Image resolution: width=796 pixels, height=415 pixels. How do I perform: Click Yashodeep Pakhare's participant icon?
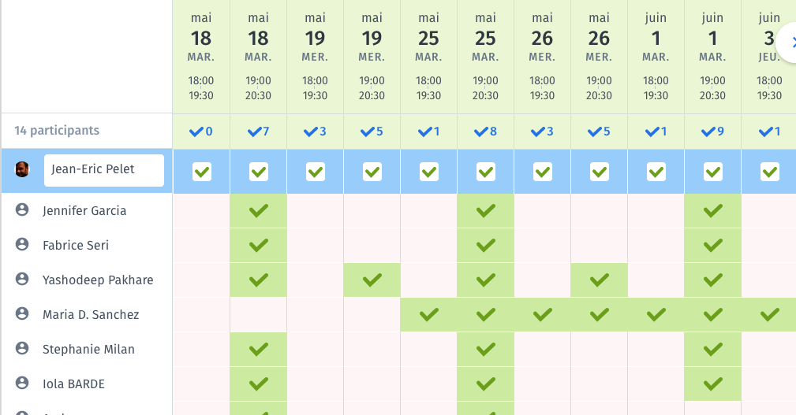click(22, 280)
